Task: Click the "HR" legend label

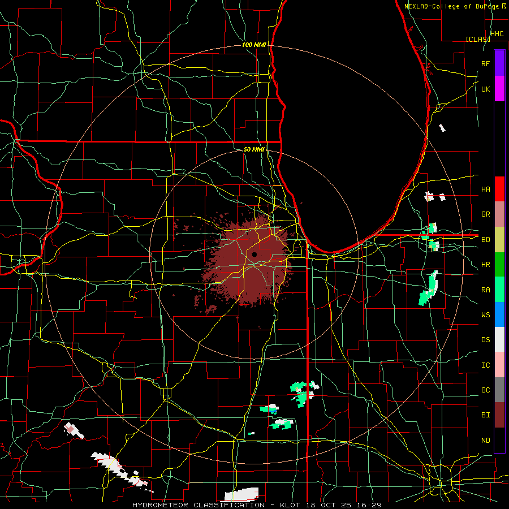Action: pos(485,265)
